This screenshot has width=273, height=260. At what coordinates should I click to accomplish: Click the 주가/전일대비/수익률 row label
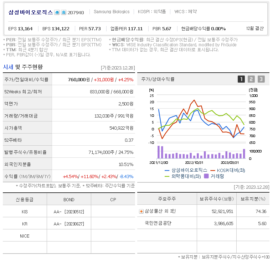[26, 79]
